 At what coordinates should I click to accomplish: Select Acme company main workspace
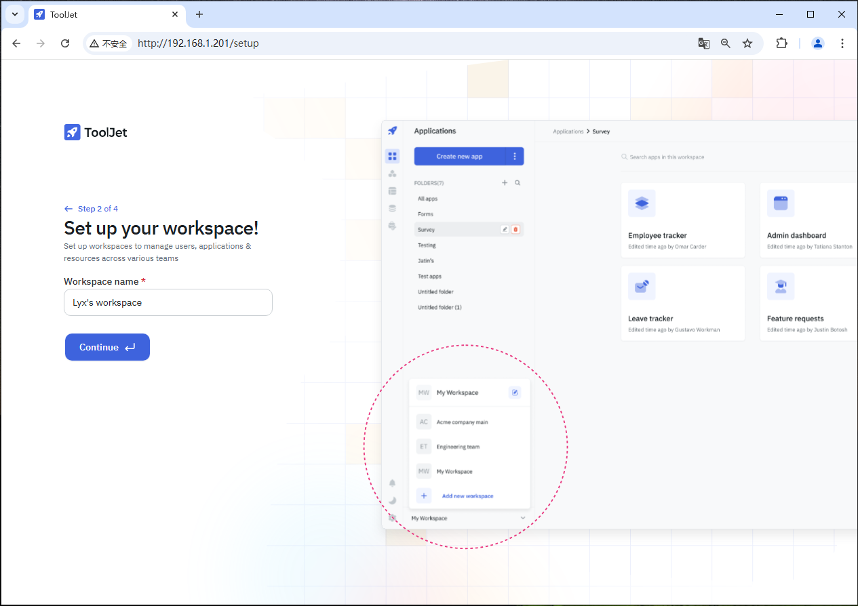pos(469,422)
